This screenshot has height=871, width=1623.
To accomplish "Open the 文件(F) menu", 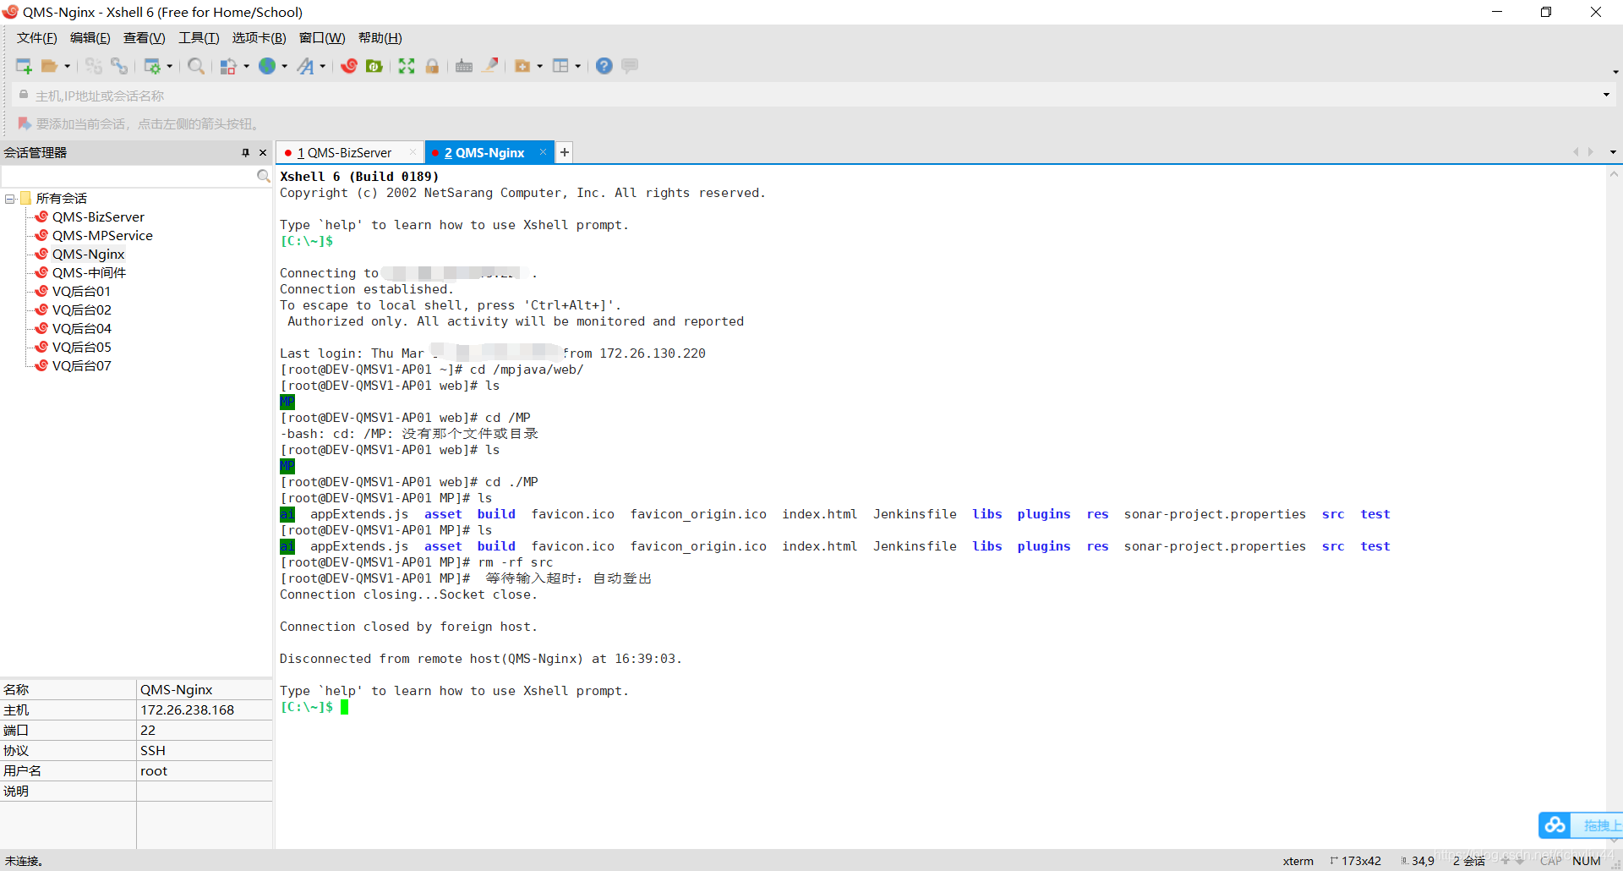I will [37, 38].
